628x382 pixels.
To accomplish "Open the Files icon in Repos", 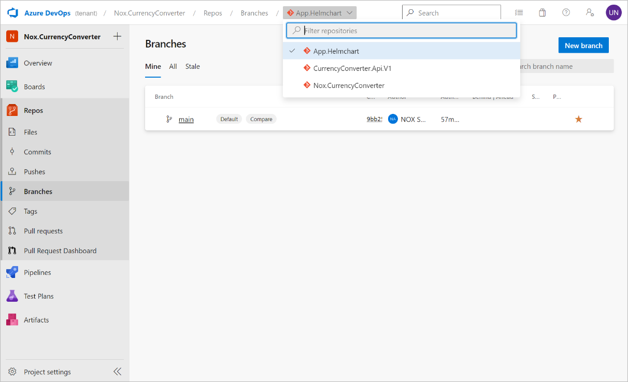I will (12, 132).
